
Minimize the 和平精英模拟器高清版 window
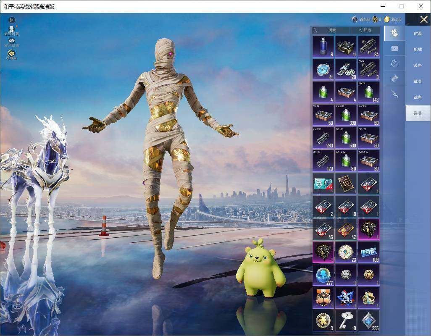[x=383, y=6]
